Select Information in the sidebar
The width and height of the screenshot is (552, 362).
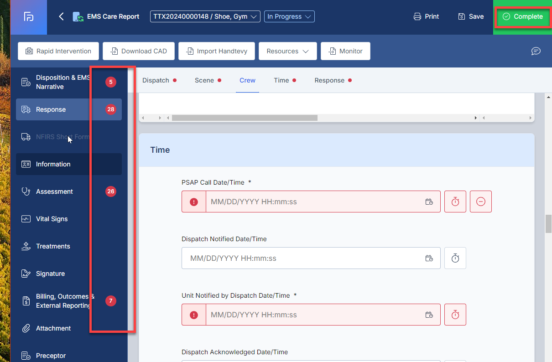pos(68,164)
